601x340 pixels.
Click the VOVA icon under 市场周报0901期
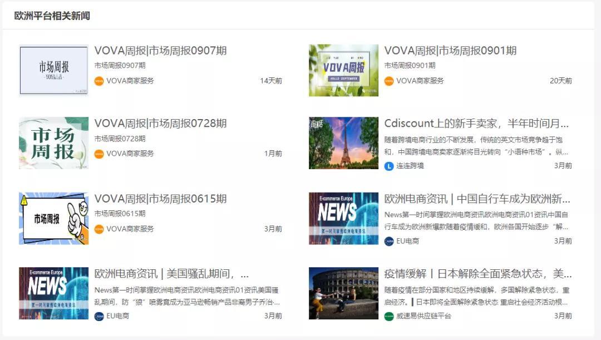(x=388, y=81)
